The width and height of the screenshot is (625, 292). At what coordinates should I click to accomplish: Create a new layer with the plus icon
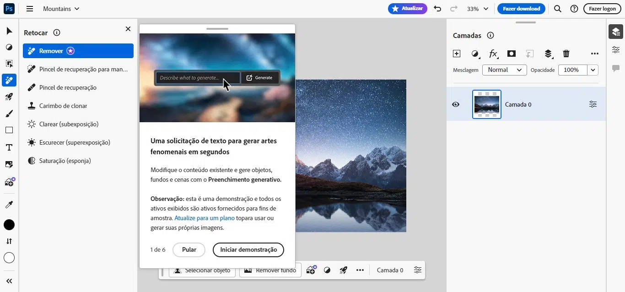tap(456, 54)
